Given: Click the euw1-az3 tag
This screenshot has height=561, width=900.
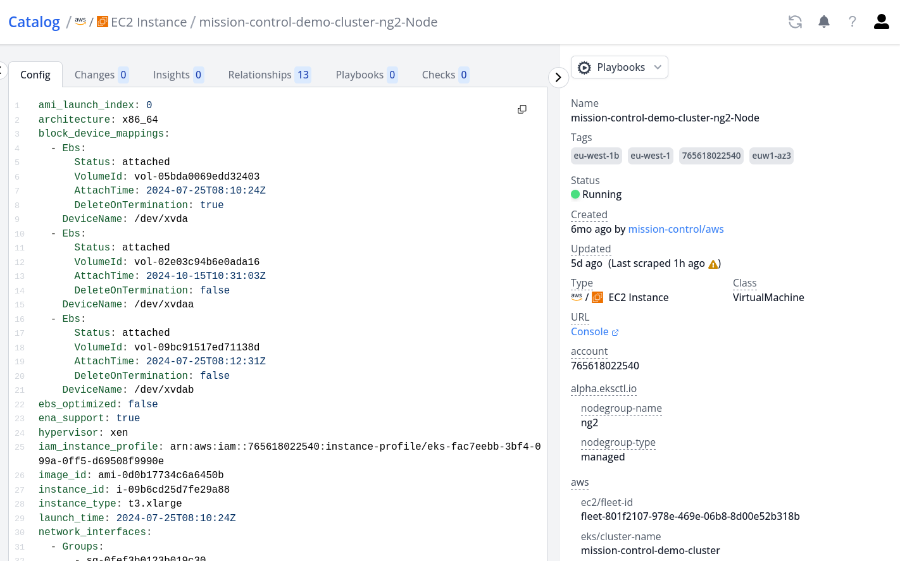Looking at the screenshot, I should pos(771,156).
